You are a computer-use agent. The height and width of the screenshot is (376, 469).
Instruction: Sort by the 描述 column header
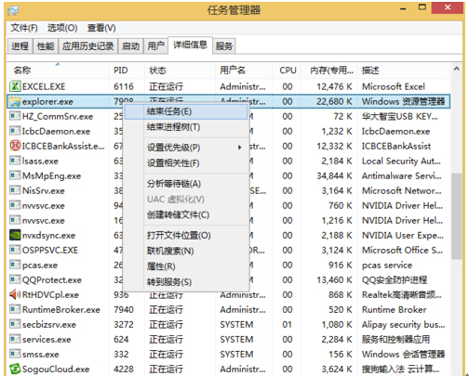[x=404, y=71]
